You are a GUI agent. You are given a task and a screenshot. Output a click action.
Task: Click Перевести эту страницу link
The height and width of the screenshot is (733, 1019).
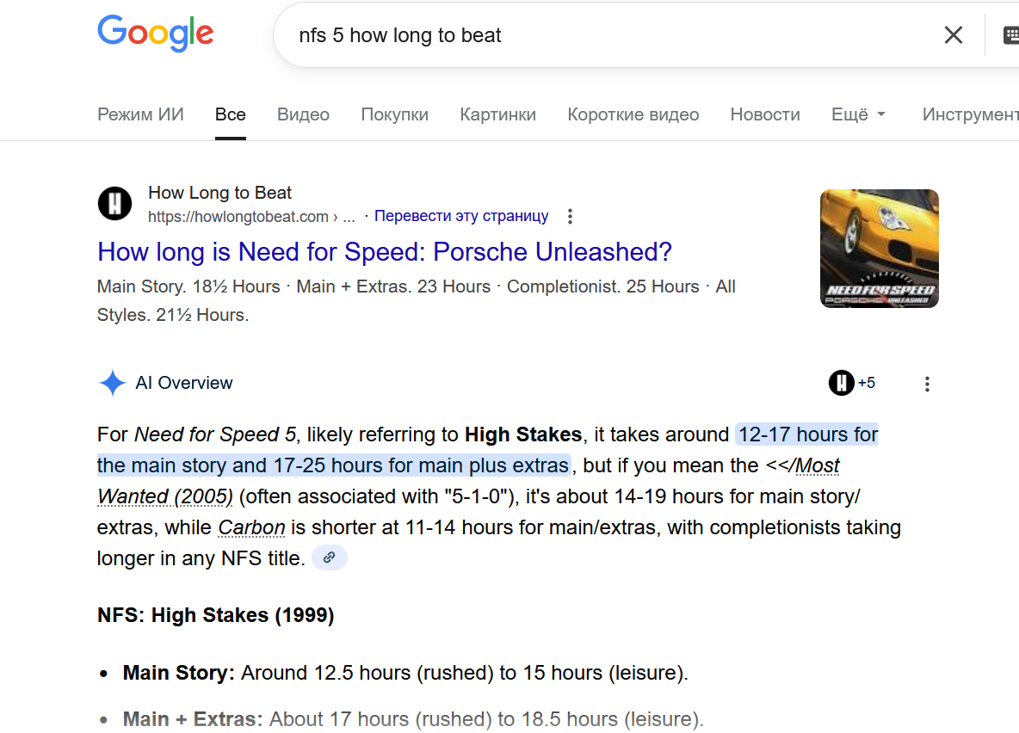460,216
